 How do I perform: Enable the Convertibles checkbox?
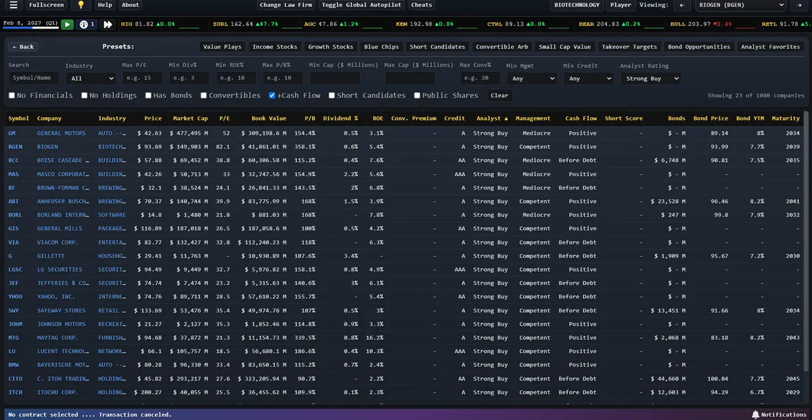click(204, 96)
